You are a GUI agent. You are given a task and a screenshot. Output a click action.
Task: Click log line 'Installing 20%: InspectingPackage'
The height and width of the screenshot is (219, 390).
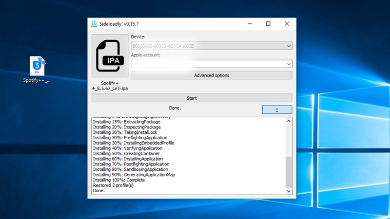pyautogui.click(x=127, y=127)
